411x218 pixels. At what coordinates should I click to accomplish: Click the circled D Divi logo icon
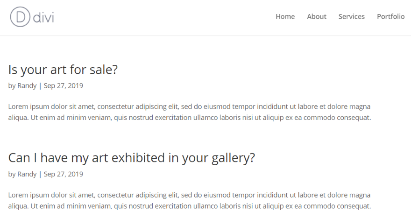pyautogui.click(x=20, y=17)
